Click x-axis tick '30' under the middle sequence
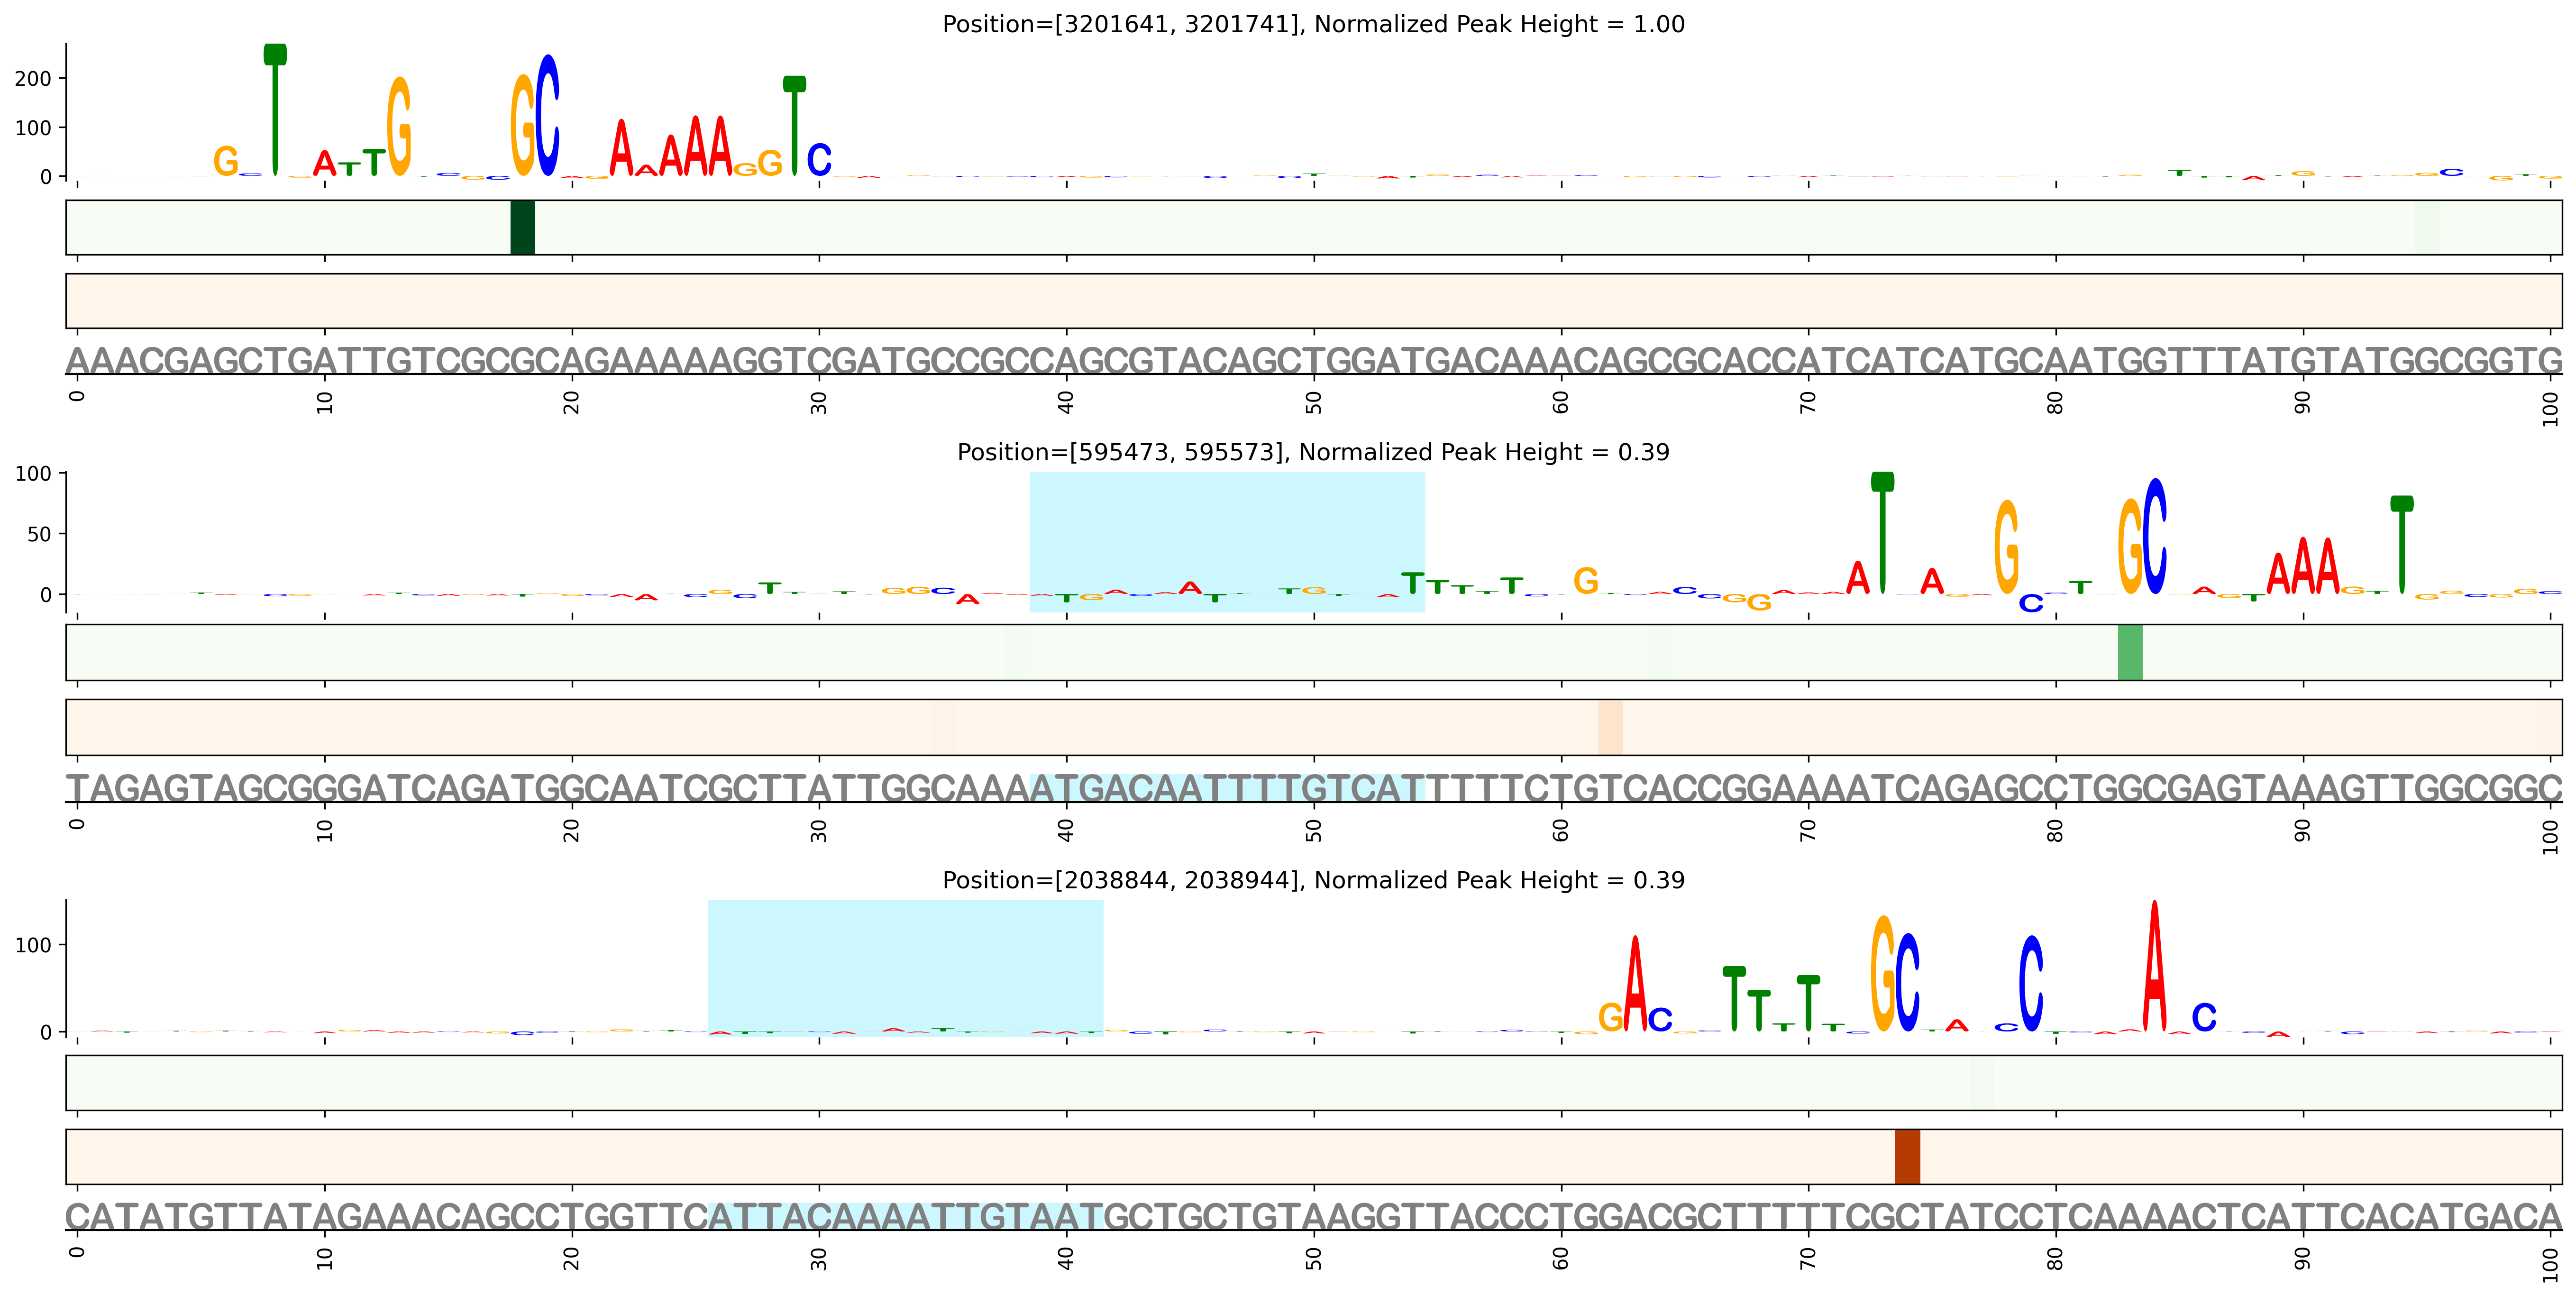Viewport: 2576px width, 1296px height. [819, 831]
